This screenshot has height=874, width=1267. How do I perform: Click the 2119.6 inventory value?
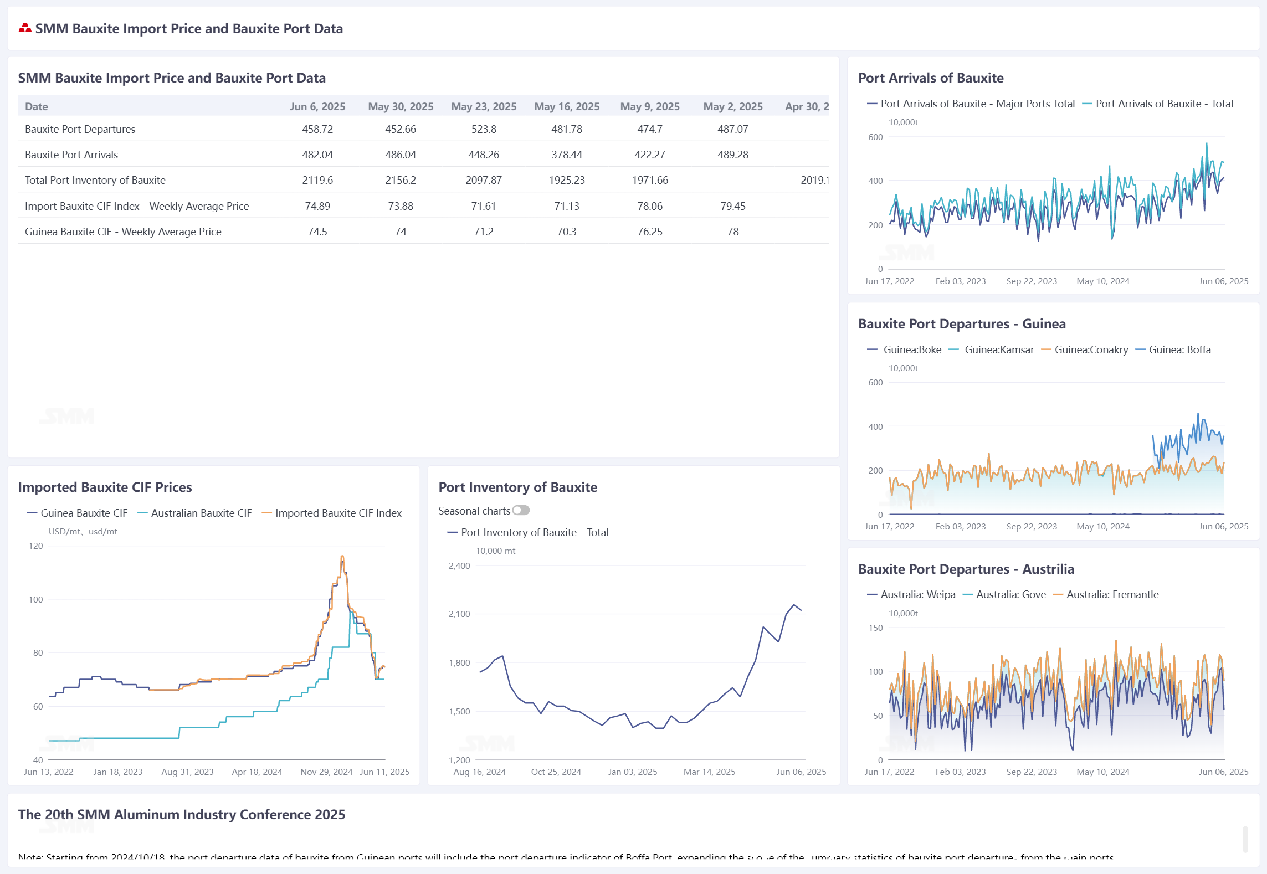tap(317, 180)
